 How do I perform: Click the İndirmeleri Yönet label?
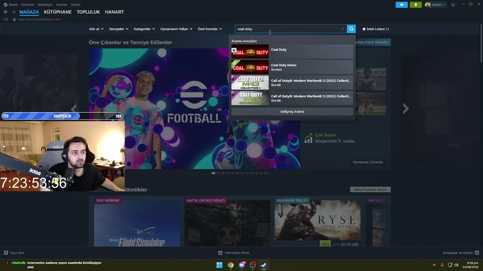[x=237, y=253]
